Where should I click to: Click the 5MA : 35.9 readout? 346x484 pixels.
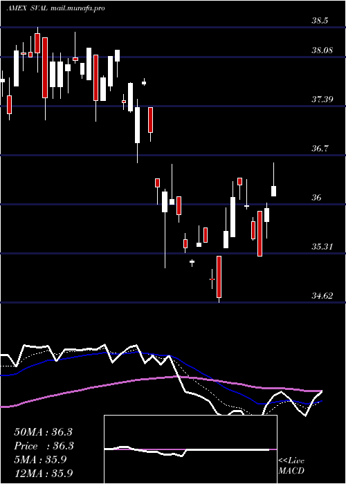(x=40, y=460)
